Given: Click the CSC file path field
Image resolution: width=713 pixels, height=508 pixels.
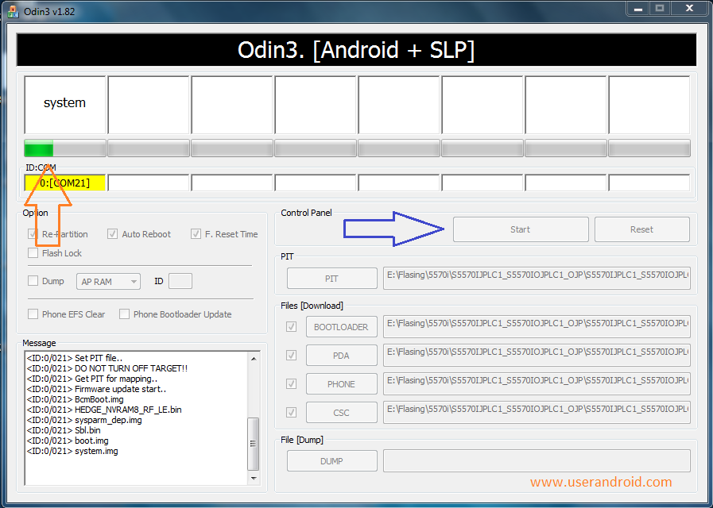Looking at the screenshot, I should [537, 412].
